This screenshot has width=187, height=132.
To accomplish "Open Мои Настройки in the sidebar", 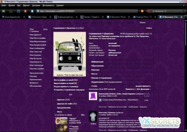I will click(37, 69).
